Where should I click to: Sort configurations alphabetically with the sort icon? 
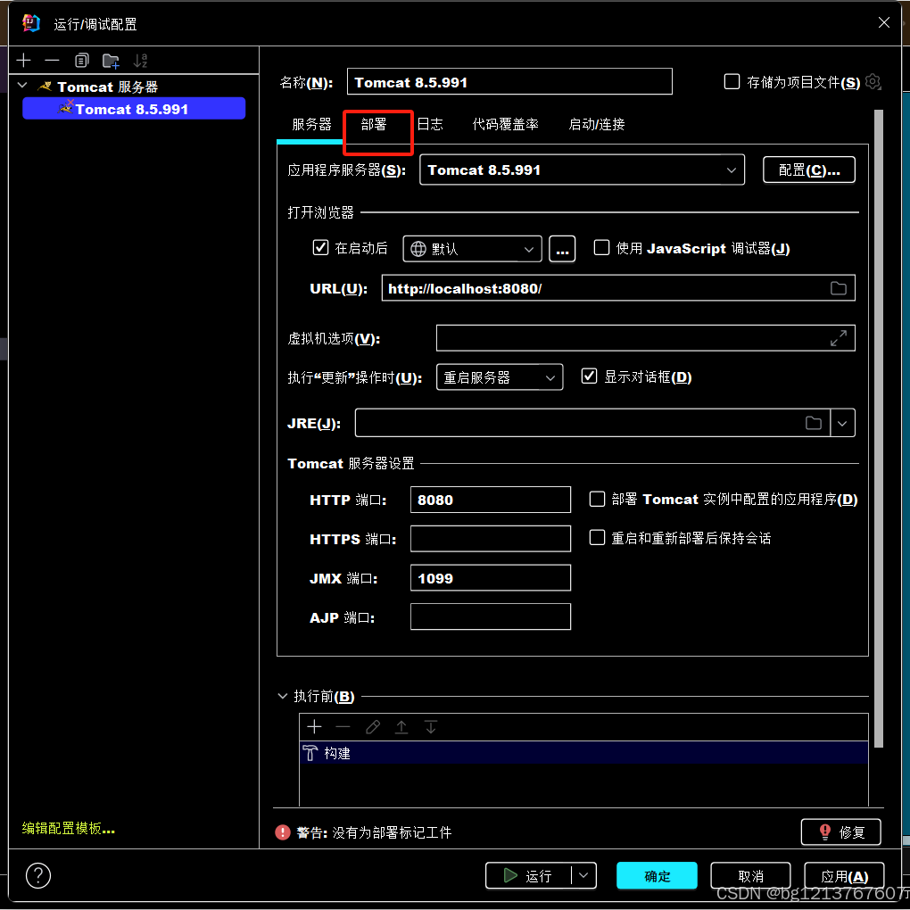pos(139,60)
